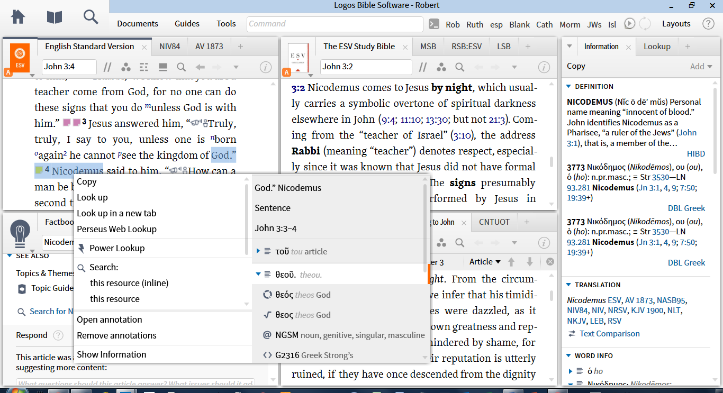
Task: Expand the τοῦ article row
Action: pyautogui.click(x=258, y=251)
